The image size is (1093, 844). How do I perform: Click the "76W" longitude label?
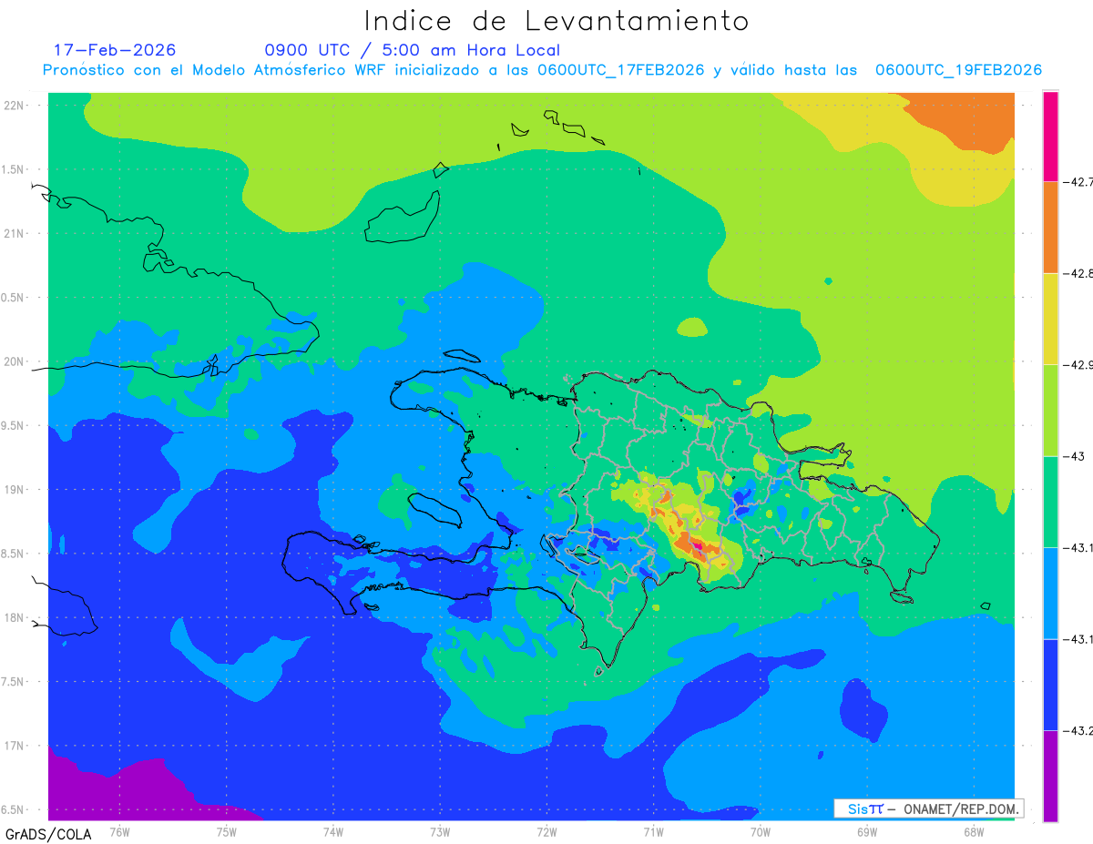coord(119,831)
